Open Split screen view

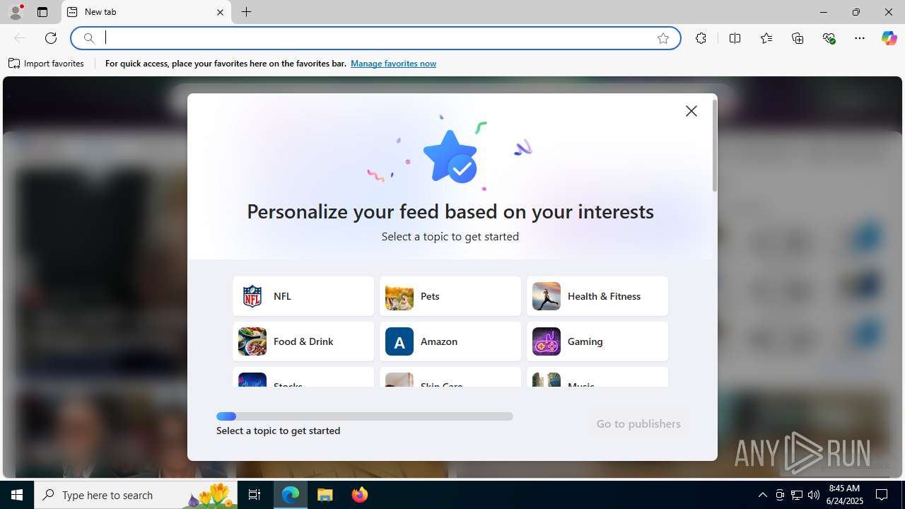point(735,38)
